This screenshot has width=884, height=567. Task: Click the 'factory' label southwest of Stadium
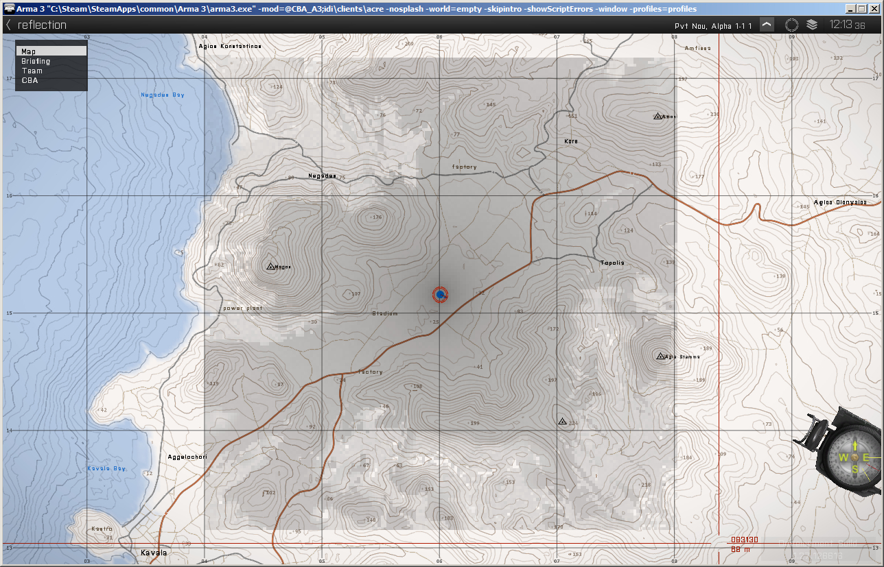[x=371, y=372]
